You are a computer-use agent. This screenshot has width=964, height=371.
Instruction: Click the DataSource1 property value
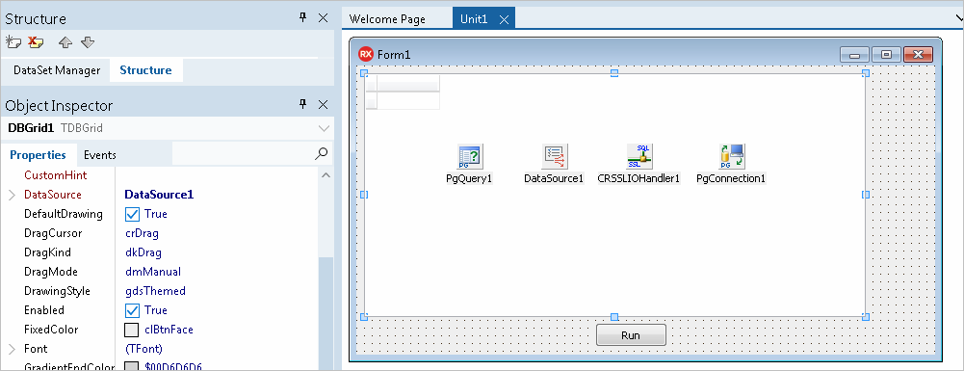159,195
